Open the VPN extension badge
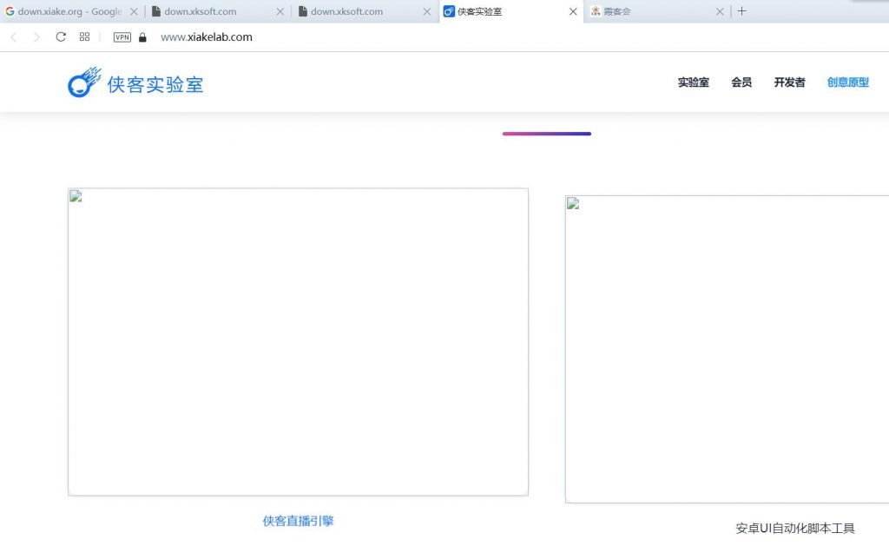Screen dimensions: 889x546 pos(122,37)
